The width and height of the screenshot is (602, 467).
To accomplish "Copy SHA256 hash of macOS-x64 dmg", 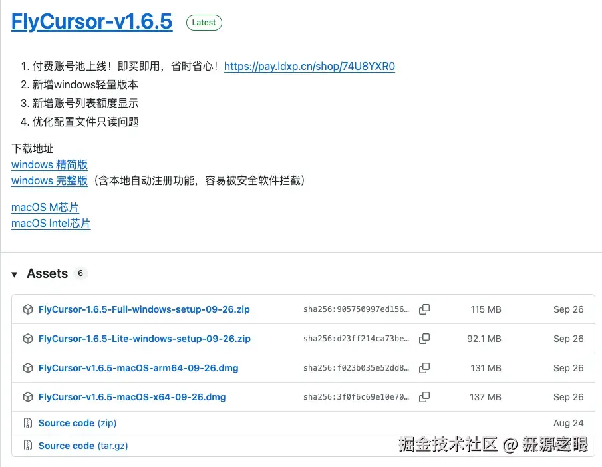I will click(x=424, y=397).
